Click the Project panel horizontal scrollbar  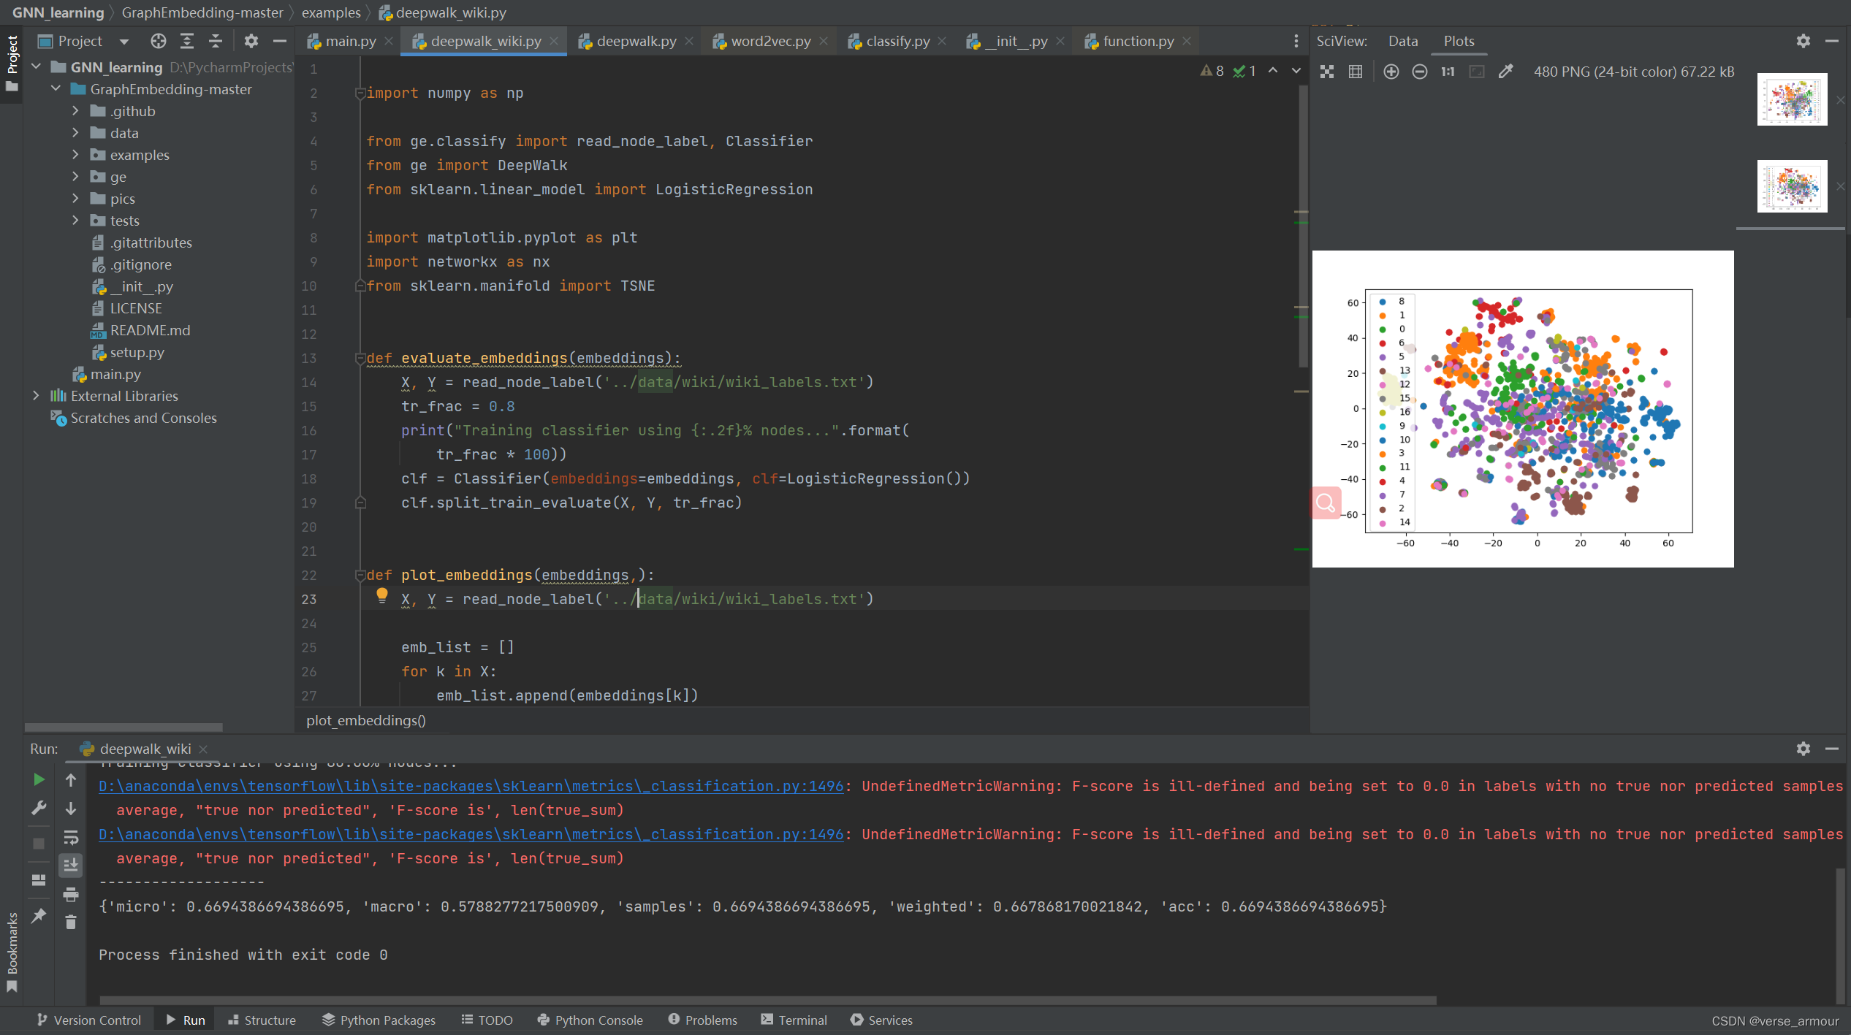pos(123,727)
